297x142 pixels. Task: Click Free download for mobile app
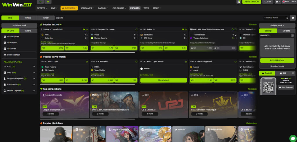coord(286,87)
